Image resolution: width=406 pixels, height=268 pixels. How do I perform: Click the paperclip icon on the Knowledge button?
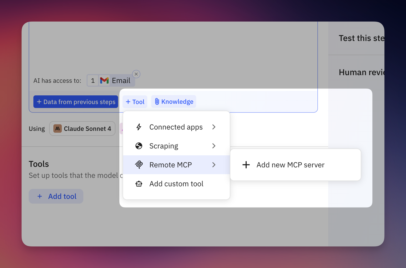tap(157, 102)
